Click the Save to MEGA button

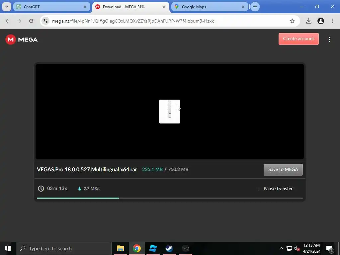(x=283, y=170)
